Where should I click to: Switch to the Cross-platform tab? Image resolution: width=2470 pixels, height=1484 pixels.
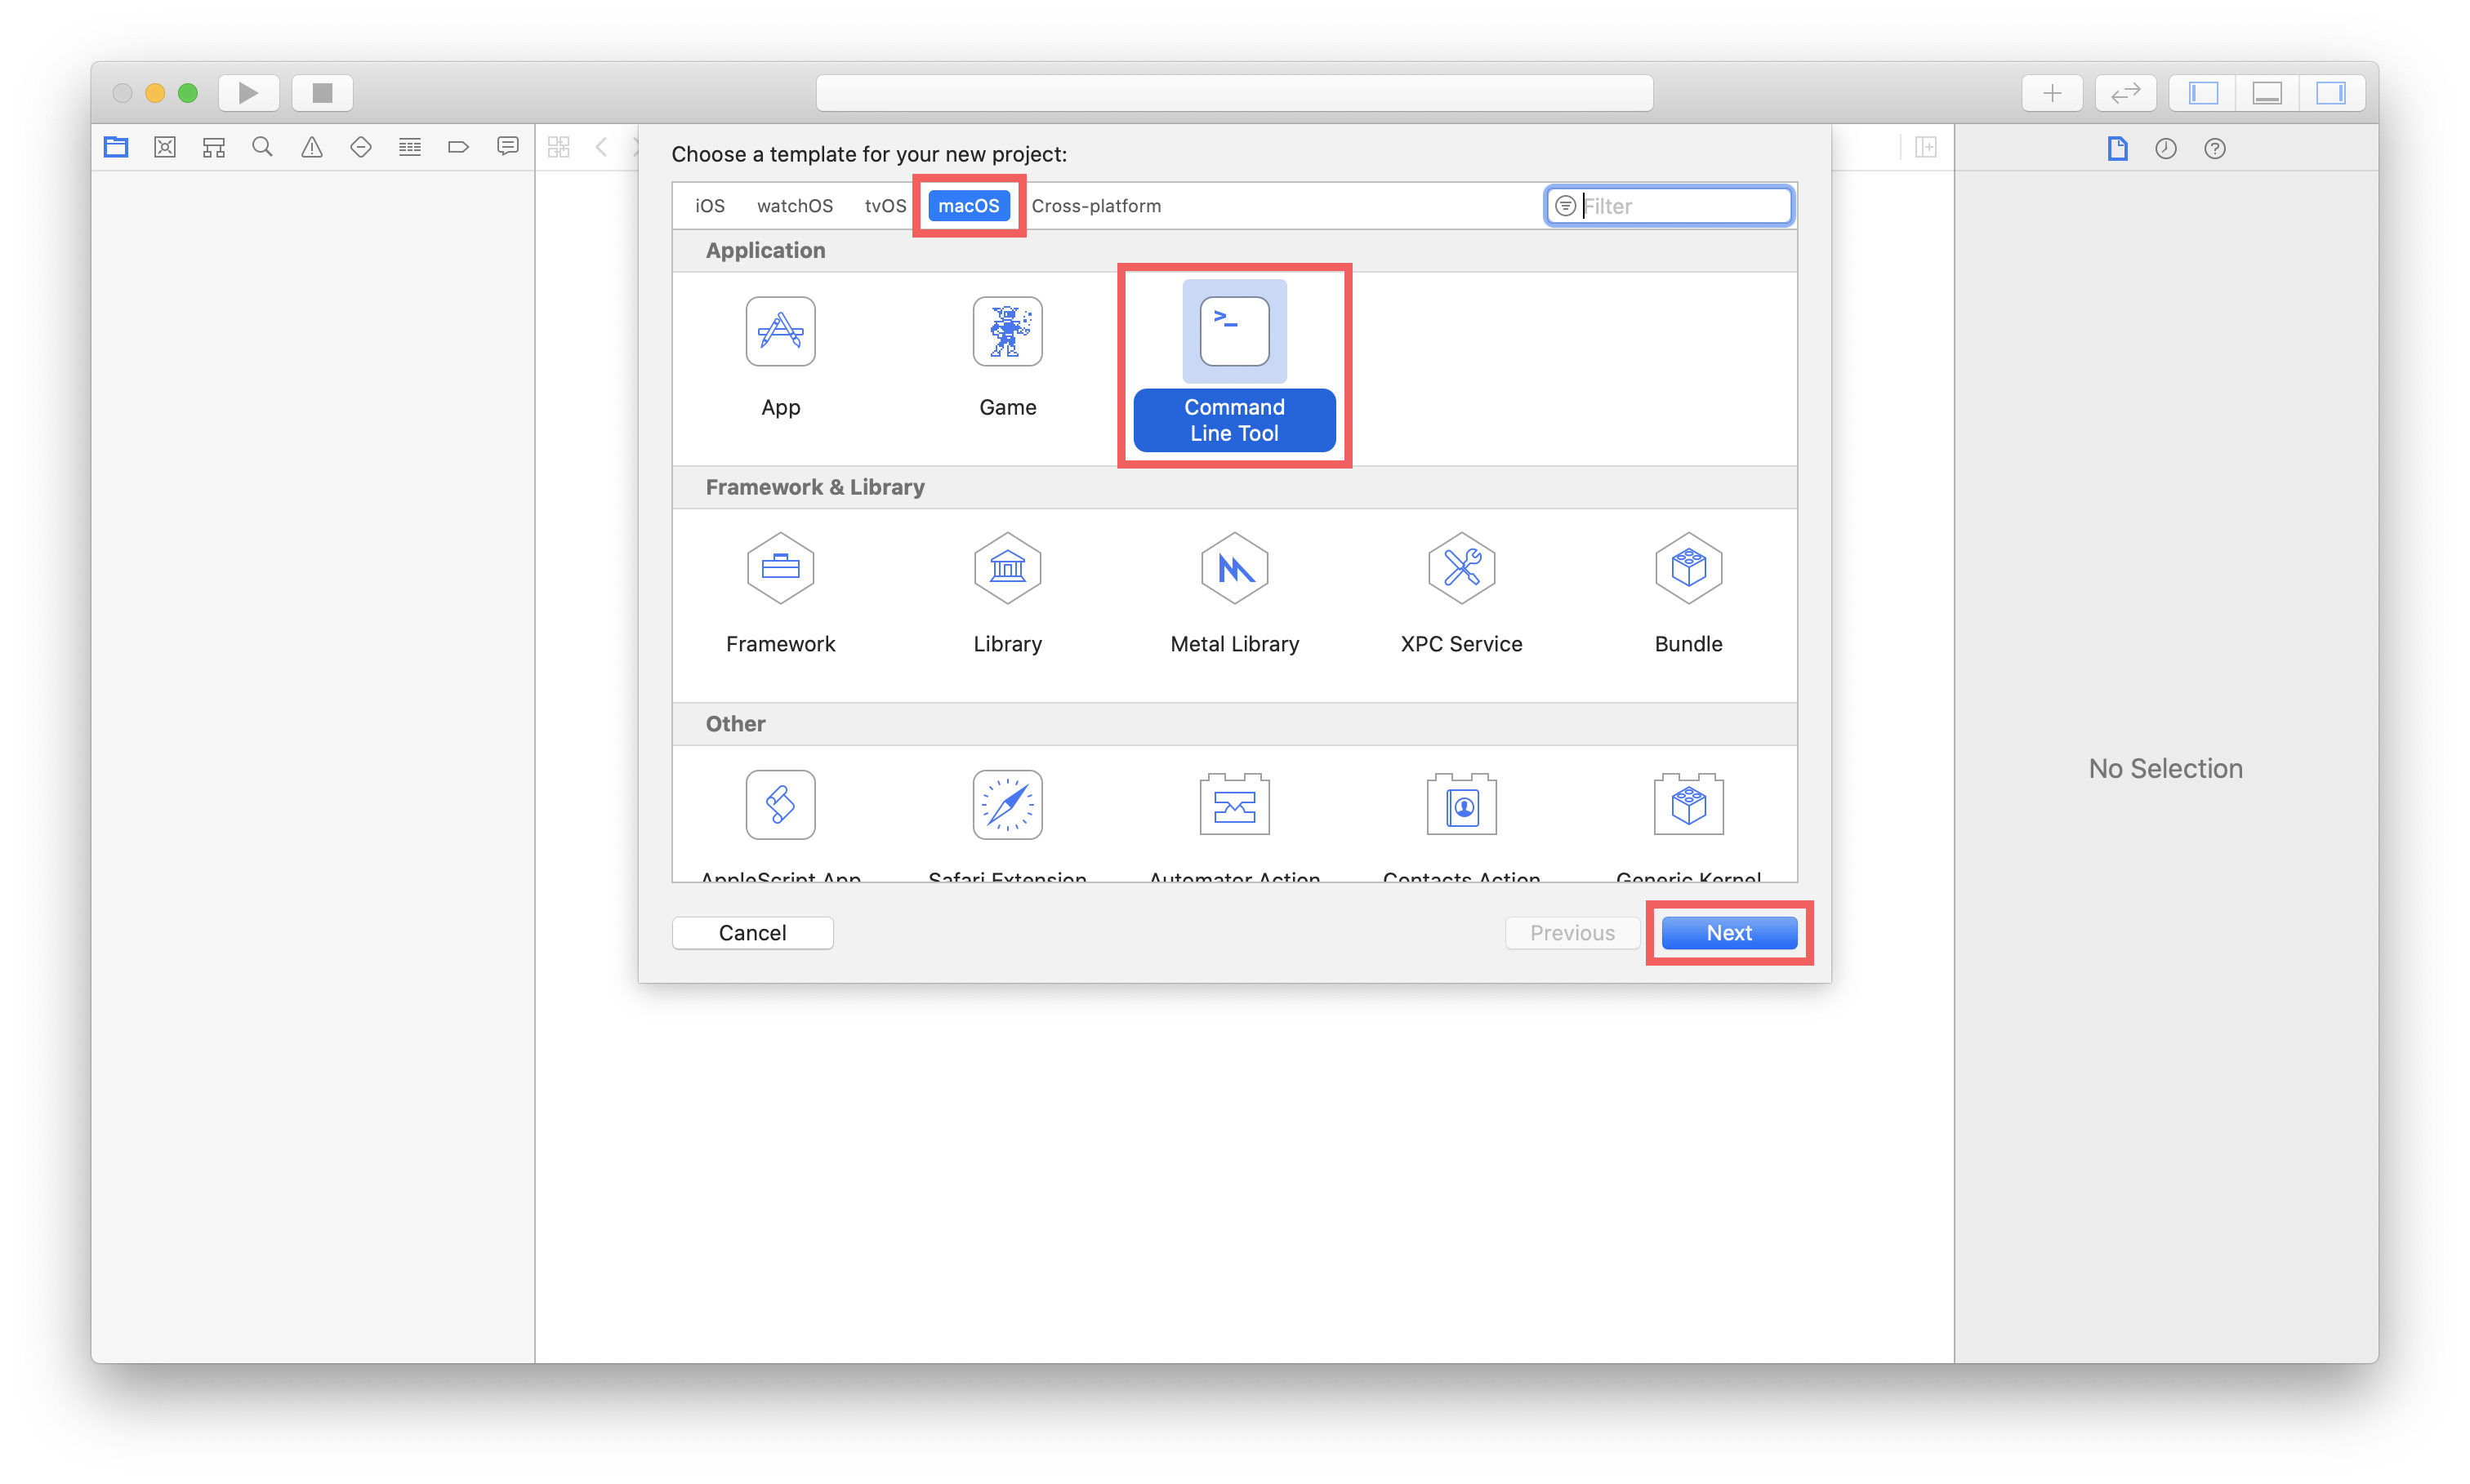click(x=1095, y=206)
